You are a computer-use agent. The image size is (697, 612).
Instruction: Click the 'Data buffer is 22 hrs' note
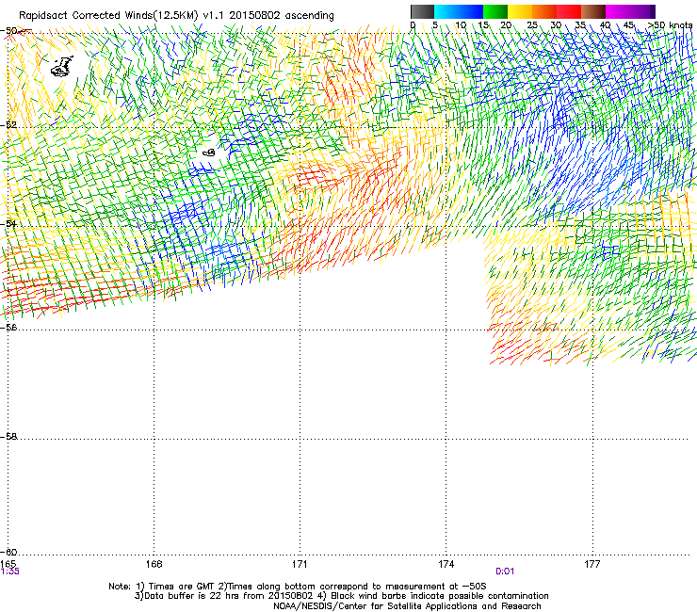click(341, 596)
